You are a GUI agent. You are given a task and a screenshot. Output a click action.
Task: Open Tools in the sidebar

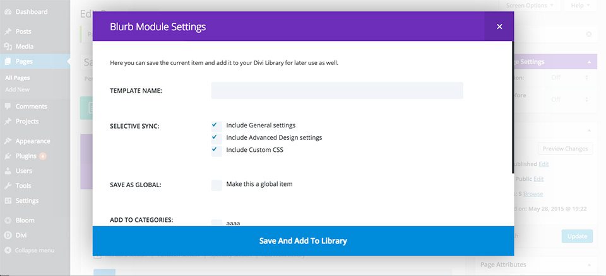[23, 186]
